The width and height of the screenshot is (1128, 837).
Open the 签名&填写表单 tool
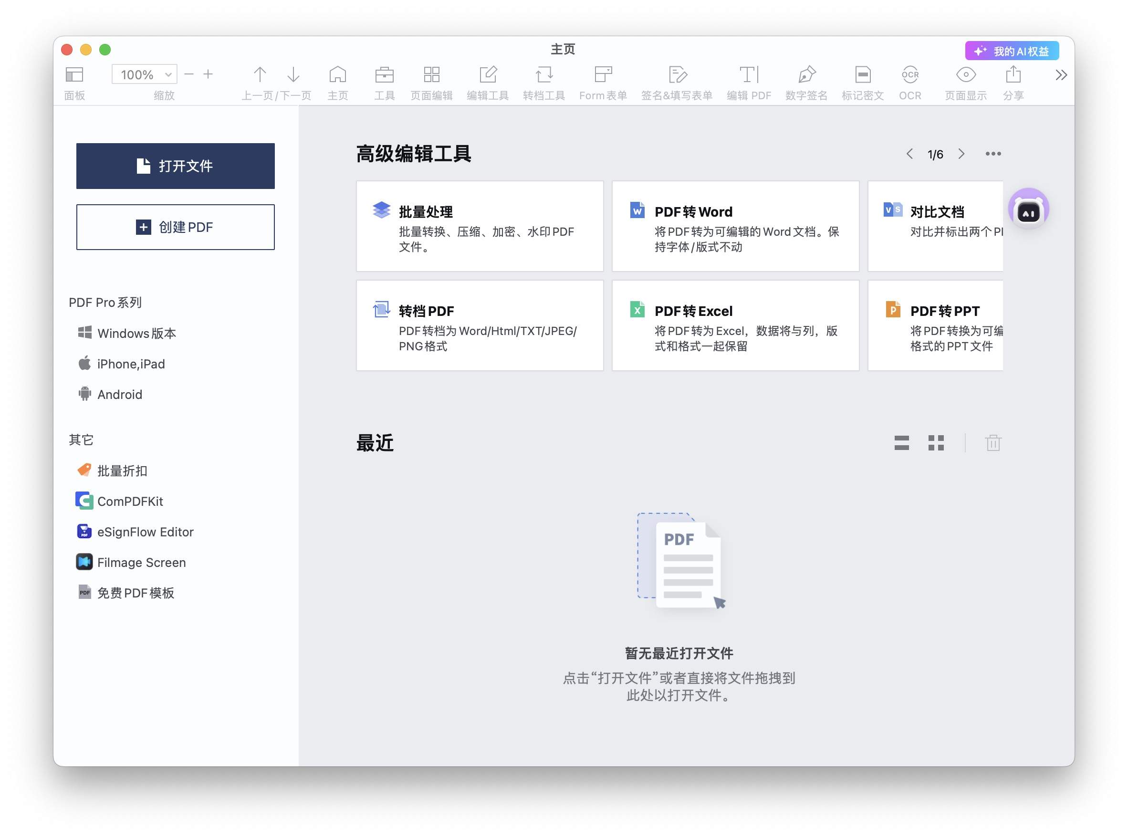(678, 81)
